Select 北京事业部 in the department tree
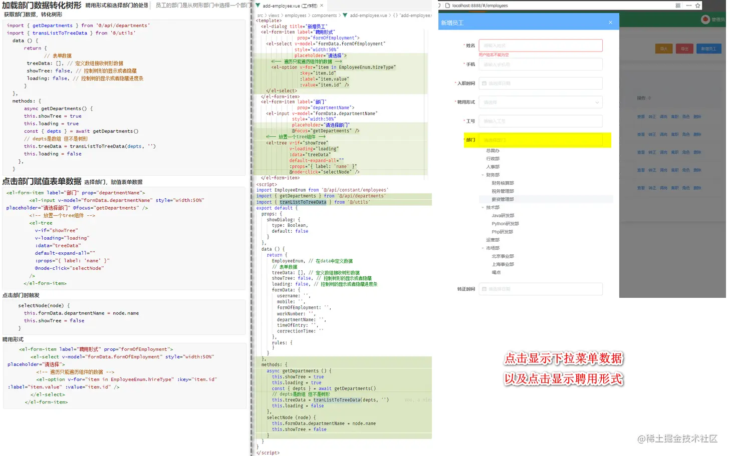 point(503,256)
